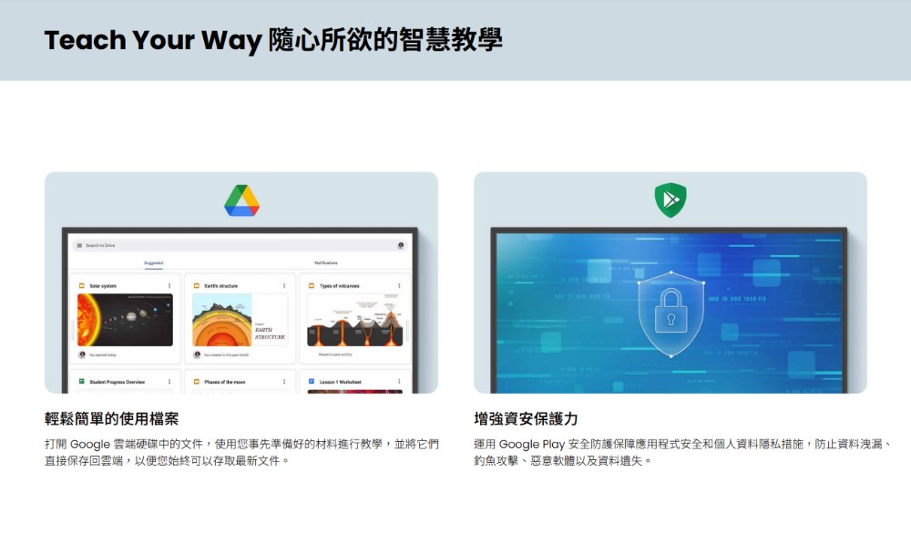Click the Search in Drive field
Image resolution: width=911 pixels, height=554 pixels.
240,245
